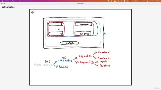161x90 pixels.
Task: Click the yellow minimize window button
Action: coord(3,3)
